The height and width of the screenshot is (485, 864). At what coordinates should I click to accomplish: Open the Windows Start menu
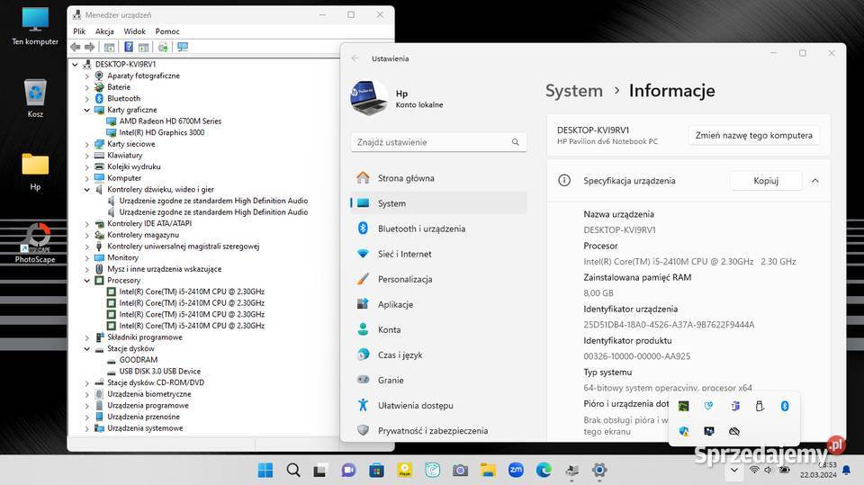click(265, 470)
